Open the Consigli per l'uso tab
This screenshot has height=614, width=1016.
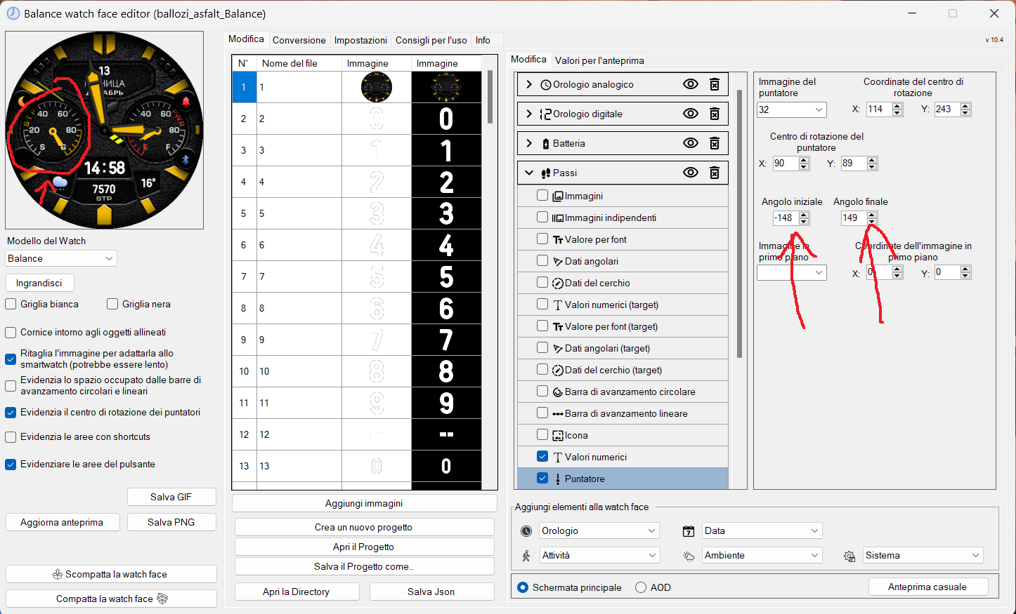pyautogui.click(x=431, y=40)
